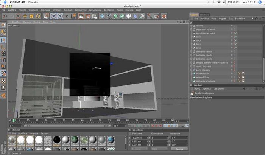
Task: Open the Rendering menu
Action: [109, 10]
